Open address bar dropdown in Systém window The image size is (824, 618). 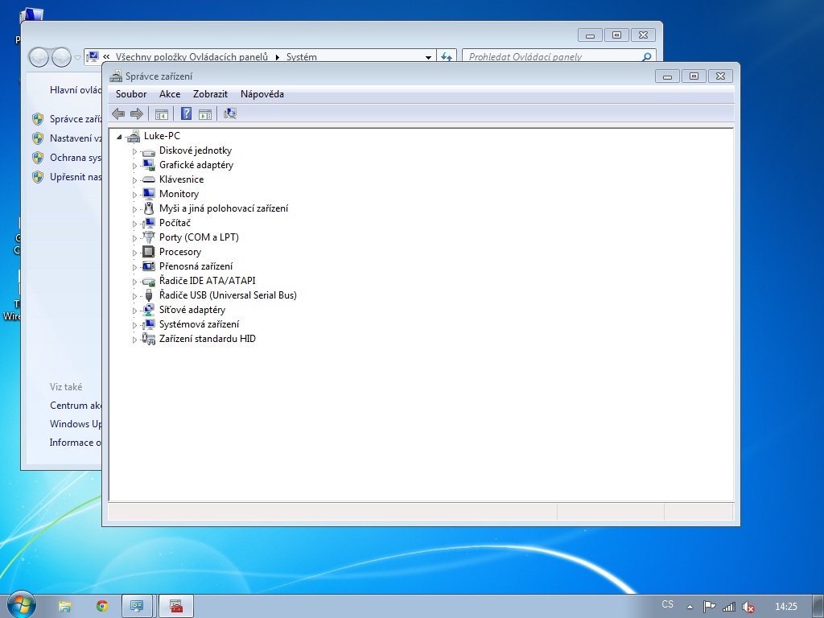(428, 57)
